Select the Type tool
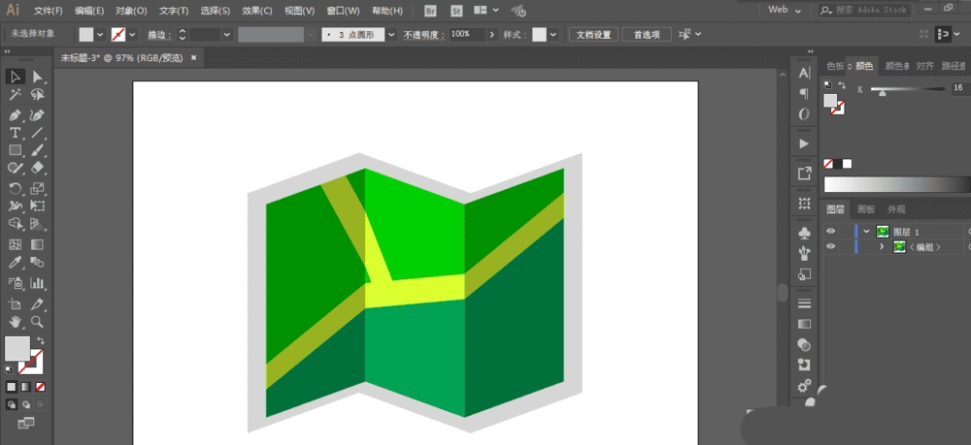971x445 pixels. click(x=16, y=132)
